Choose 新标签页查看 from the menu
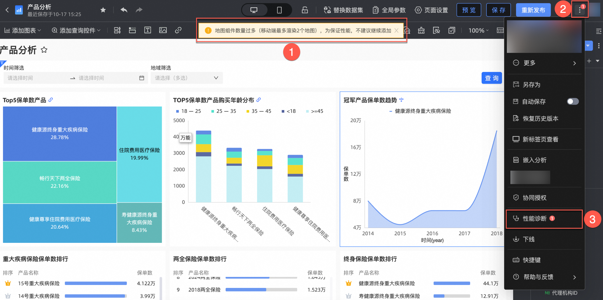 [544, 139]
